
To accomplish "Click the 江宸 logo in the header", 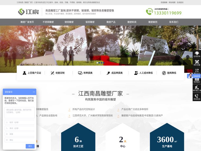I will click(x=28, y=12).
